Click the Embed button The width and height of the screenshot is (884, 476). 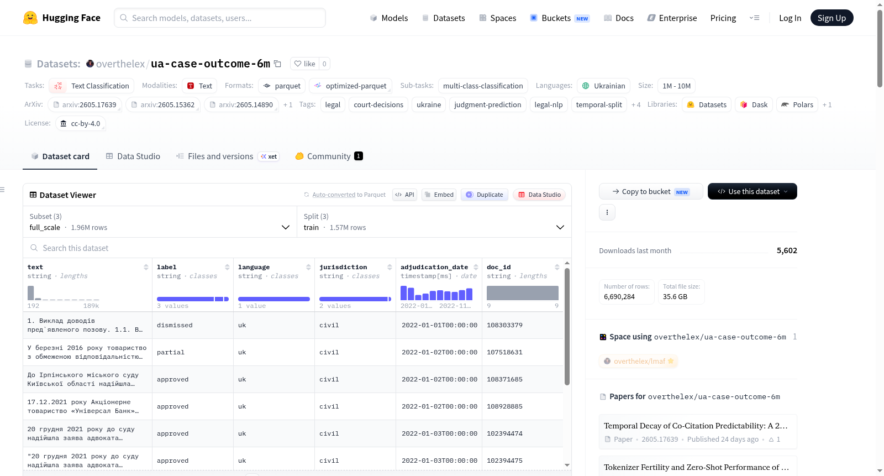439,195
